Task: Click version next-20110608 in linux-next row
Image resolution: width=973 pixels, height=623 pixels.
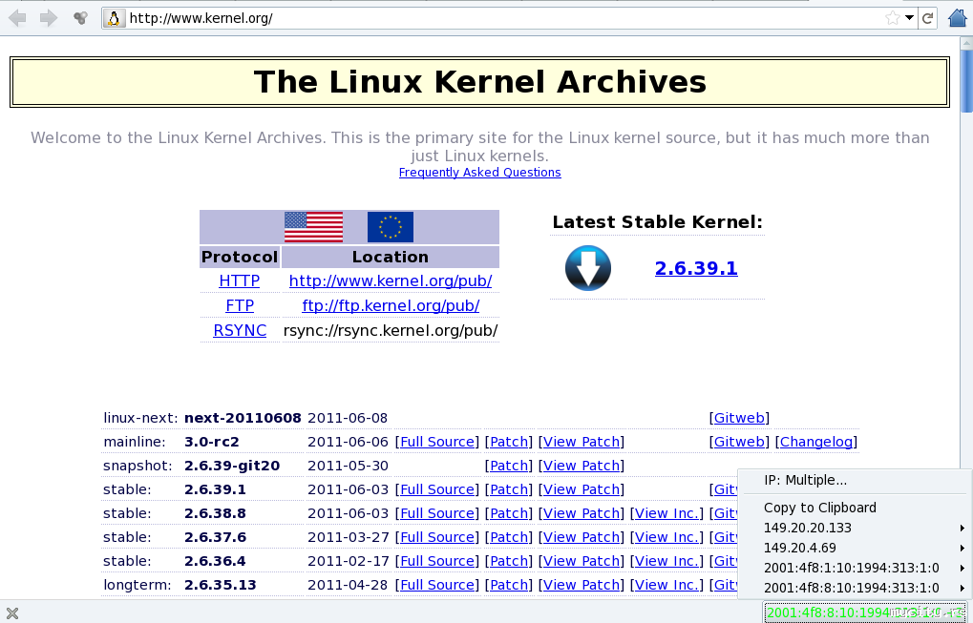Action: click(243, 418)
